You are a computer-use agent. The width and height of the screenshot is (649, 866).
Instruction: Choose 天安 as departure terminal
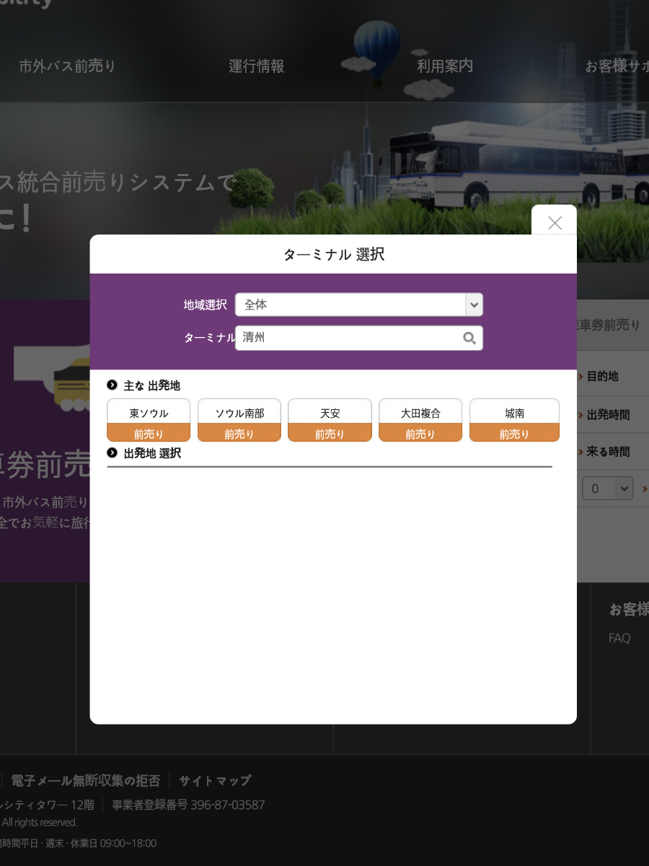[x=330, y=420]
